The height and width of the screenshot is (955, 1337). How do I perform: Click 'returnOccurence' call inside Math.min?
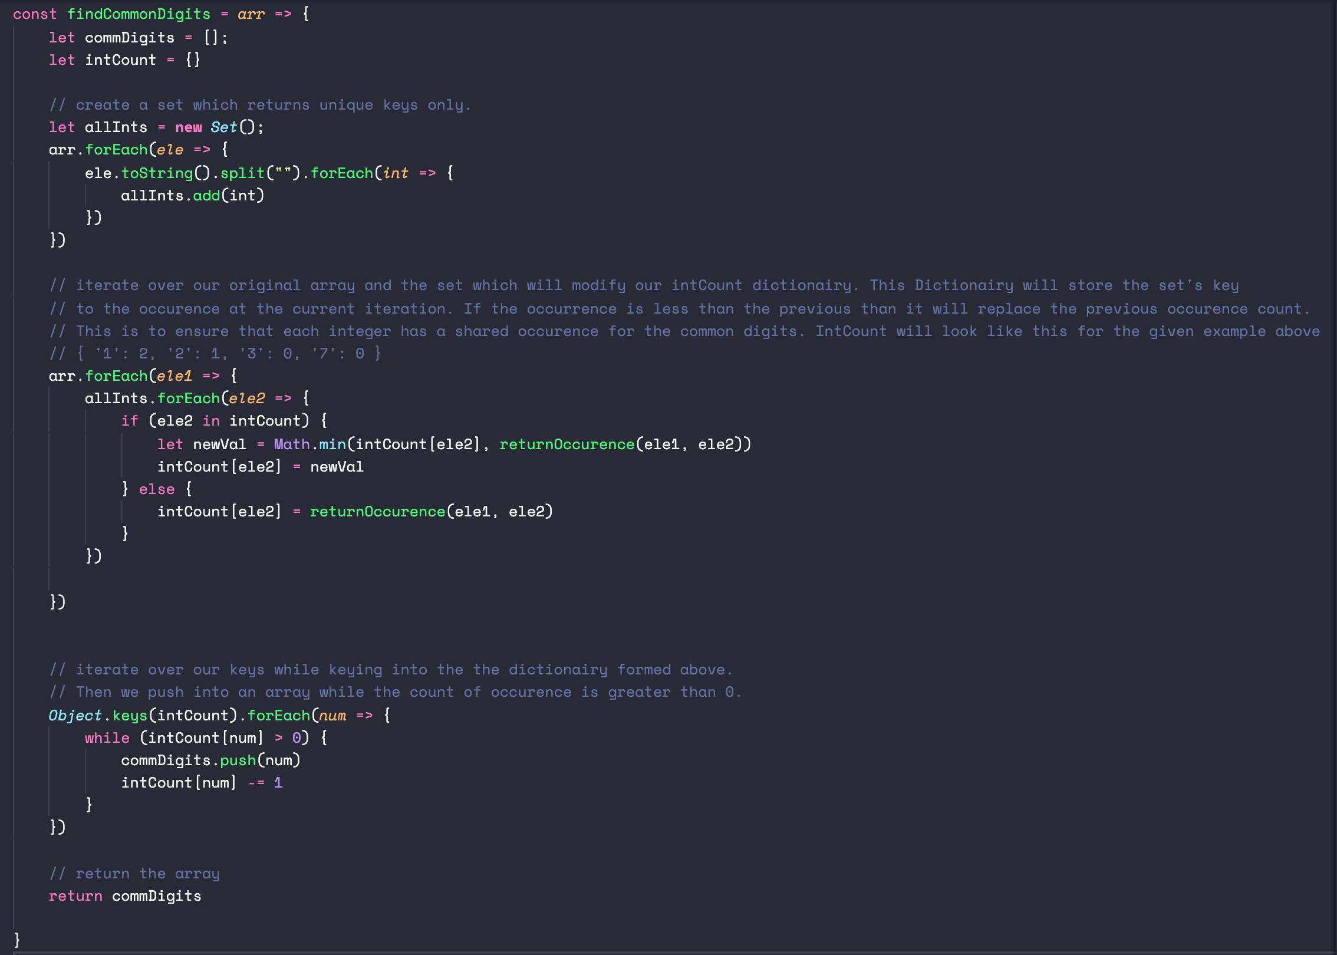pyautogui.click(x=625, y=444)
